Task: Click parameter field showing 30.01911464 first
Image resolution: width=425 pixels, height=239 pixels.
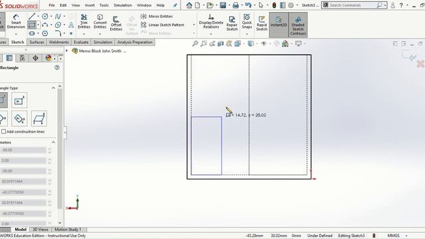Action: click(23, 181)
